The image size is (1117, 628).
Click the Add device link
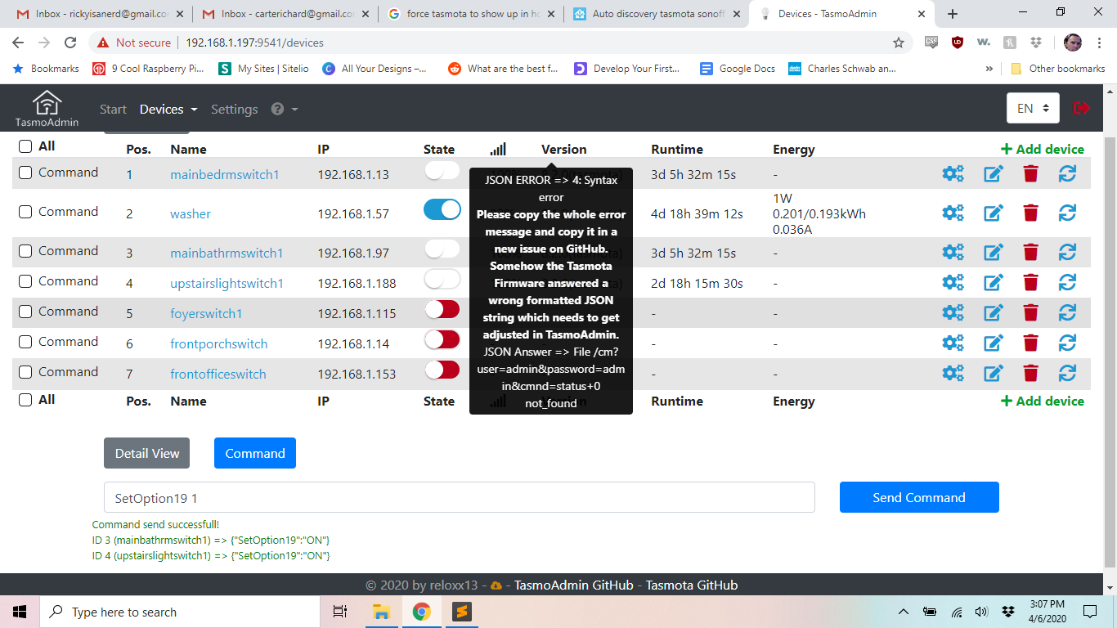[x=1042, y=148]
